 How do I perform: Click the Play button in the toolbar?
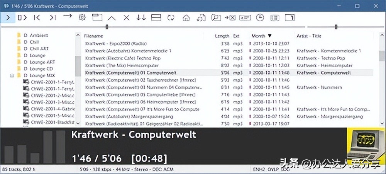(8, 18)
